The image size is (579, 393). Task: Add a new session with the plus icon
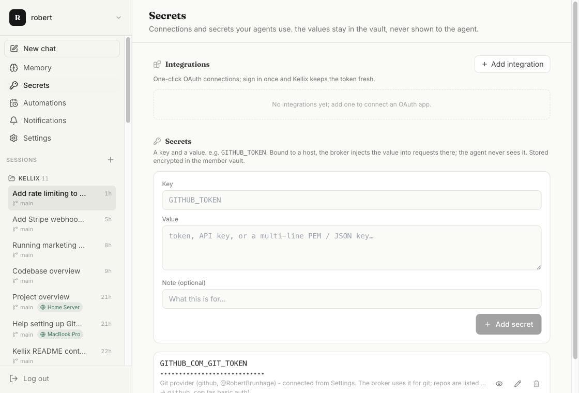coord(111,160)
